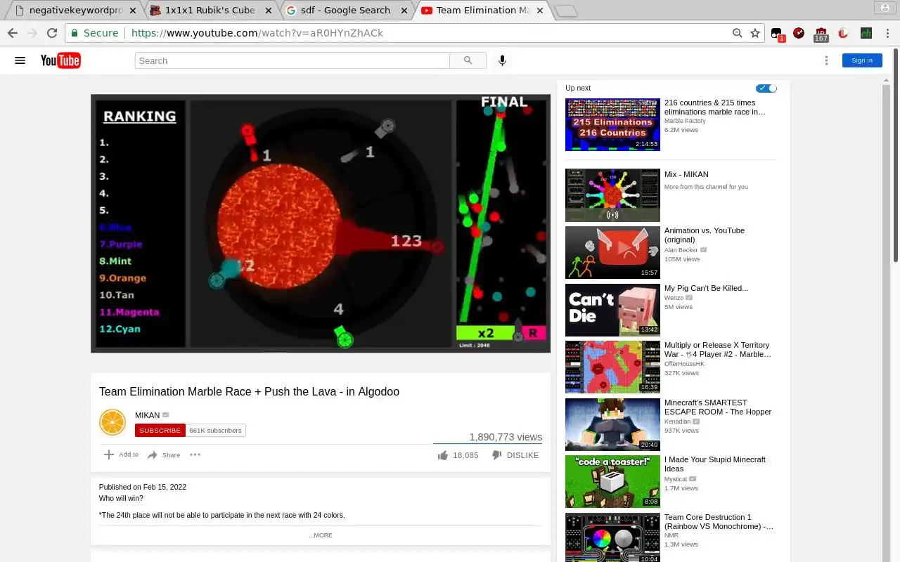
Task: Open I Made Your Stupid Minecraft Ideas thumbnail
Action: [612, 481]
